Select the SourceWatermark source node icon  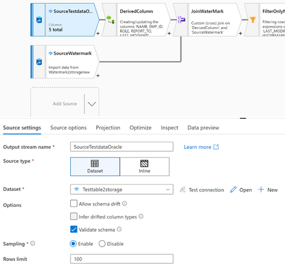[39, 62]
